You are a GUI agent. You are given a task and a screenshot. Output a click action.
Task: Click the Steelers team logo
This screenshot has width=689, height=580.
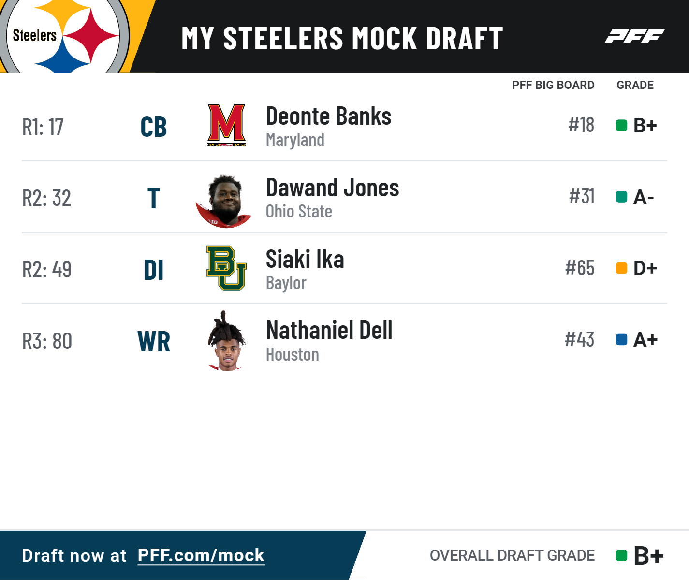65,36
